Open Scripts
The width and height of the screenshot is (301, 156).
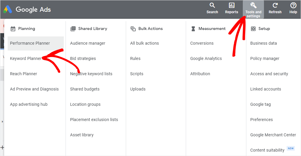click(137, 74)
